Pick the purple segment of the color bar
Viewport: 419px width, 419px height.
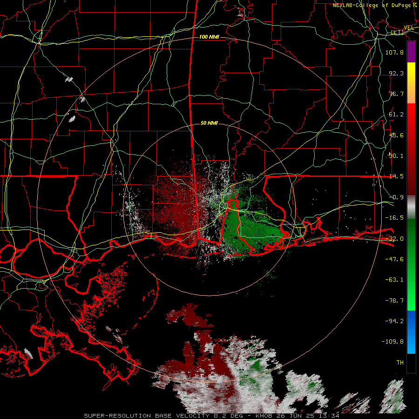coord(411,52)
